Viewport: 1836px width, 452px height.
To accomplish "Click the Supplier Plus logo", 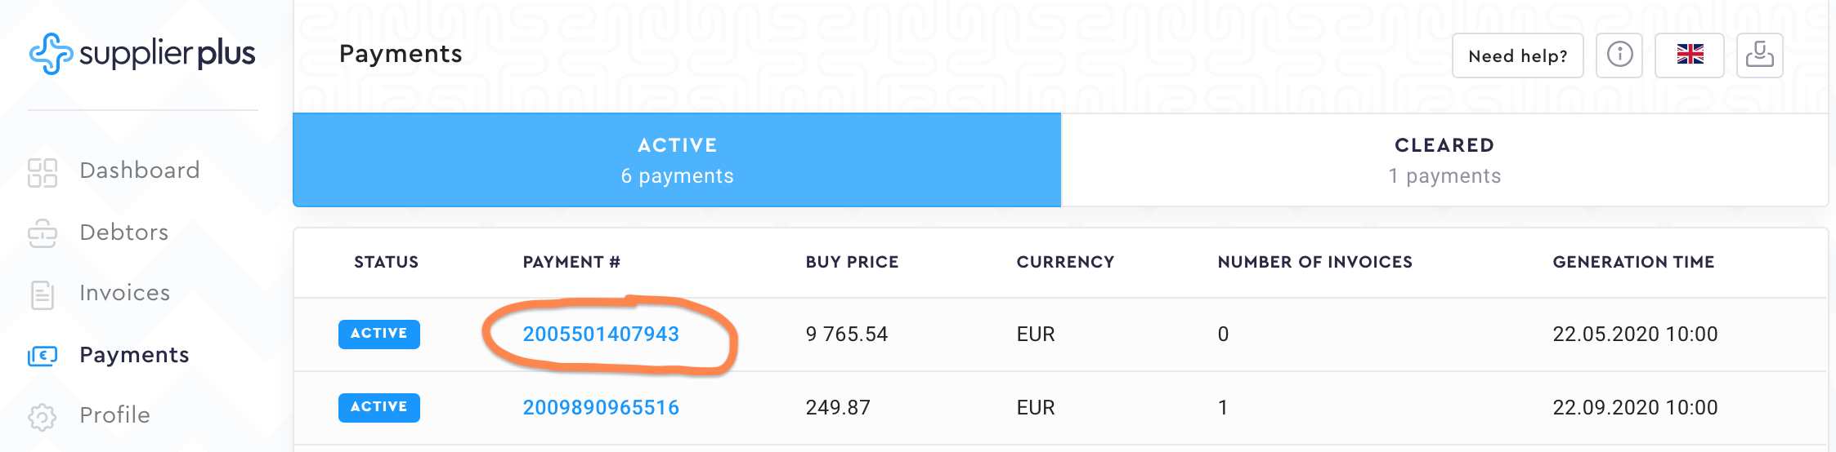I will (142, 54).
